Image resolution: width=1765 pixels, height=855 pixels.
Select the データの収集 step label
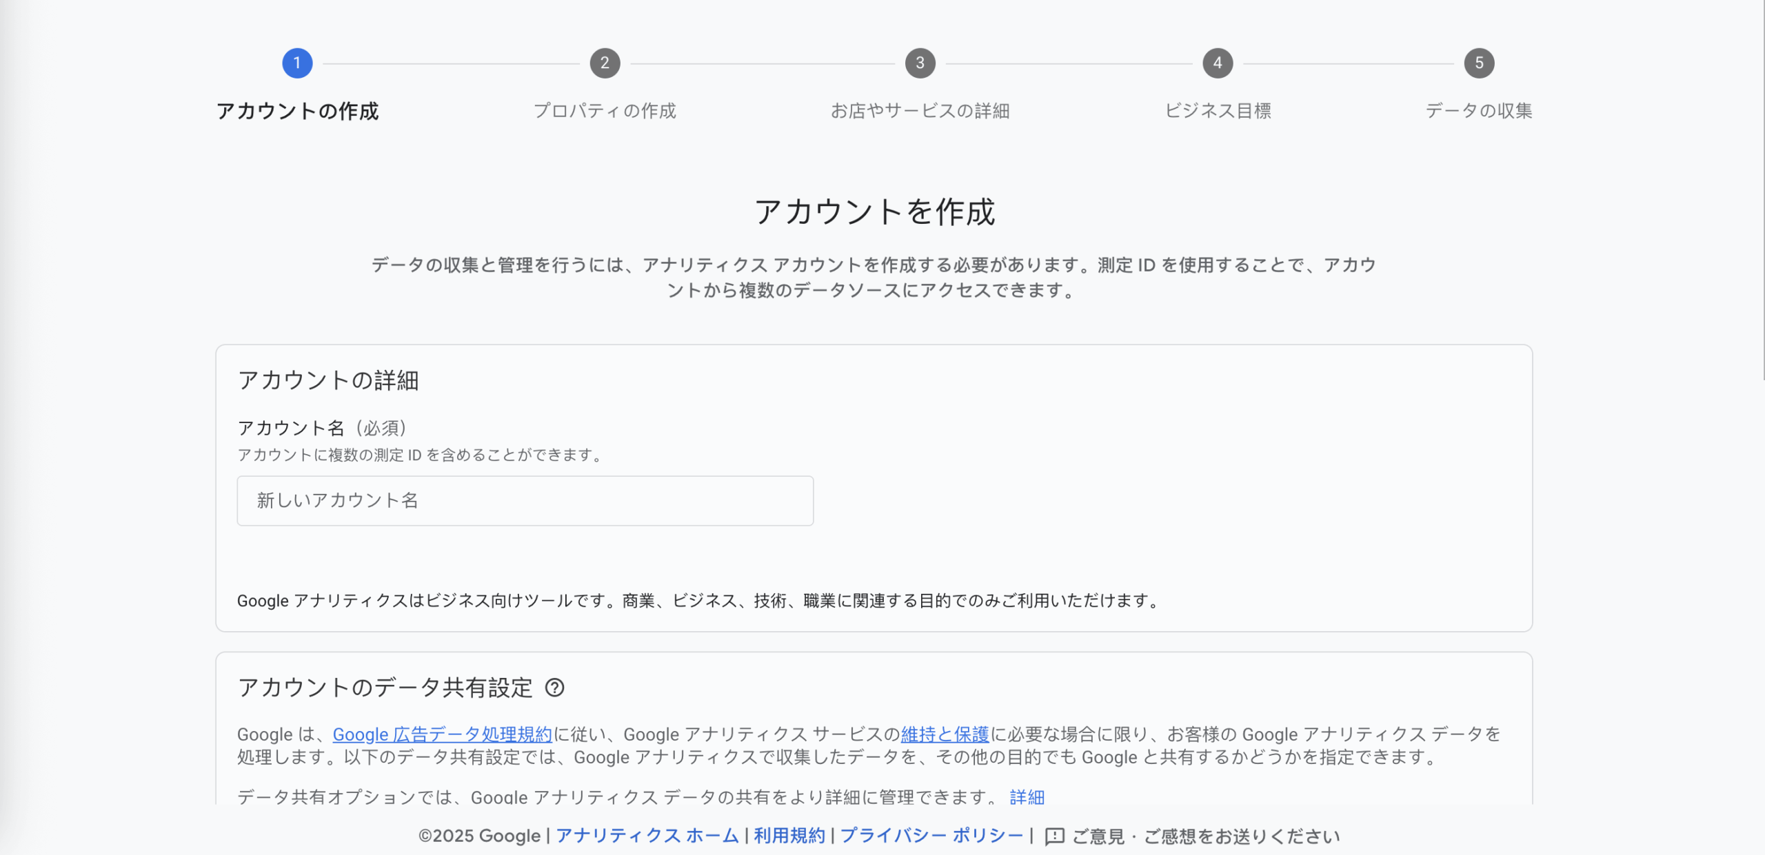1479,111
